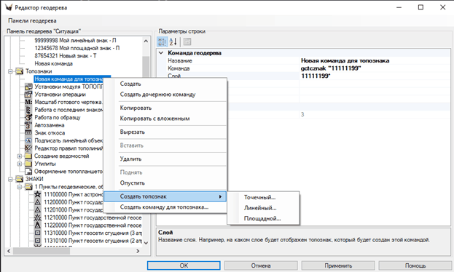
Task: Select the star icon of sign 11100000
Action: pos(38,194)
